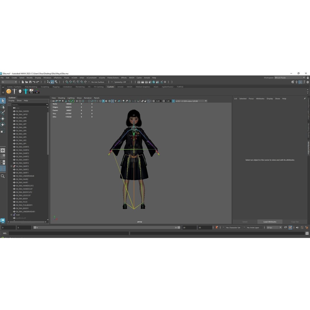The image size is (310, 310).
Task: Open vertical Attribute Editor side tab
Action: (x=308, y=148)
